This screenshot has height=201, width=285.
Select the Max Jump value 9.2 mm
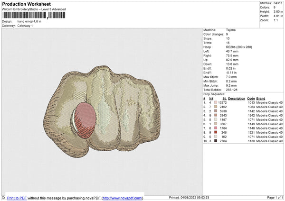pyautogui.click(x=231, y=85)
